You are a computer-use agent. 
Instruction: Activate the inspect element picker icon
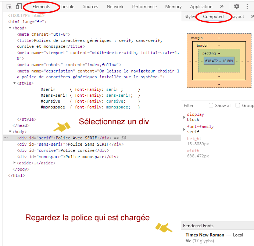click(9, 7)
